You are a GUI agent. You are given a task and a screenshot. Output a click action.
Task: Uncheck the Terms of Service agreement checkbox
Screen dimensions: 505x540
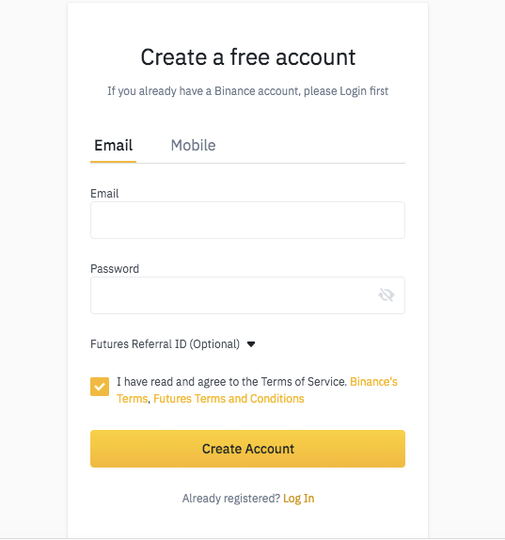coord(100,387)
